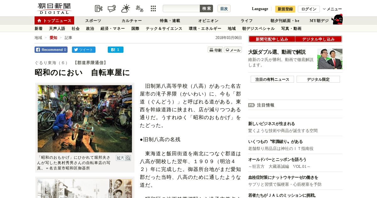This screenshot has height=198, width=377.
Task: Open the megaphone announcements icon
Action: 112,8
